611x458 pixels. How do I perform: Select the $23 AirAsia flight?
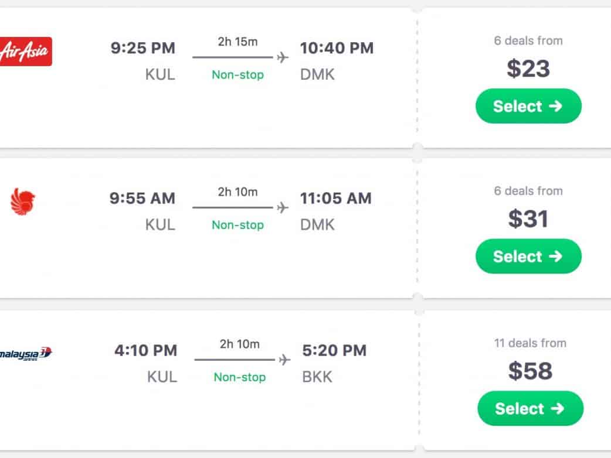tap(528, 106)
